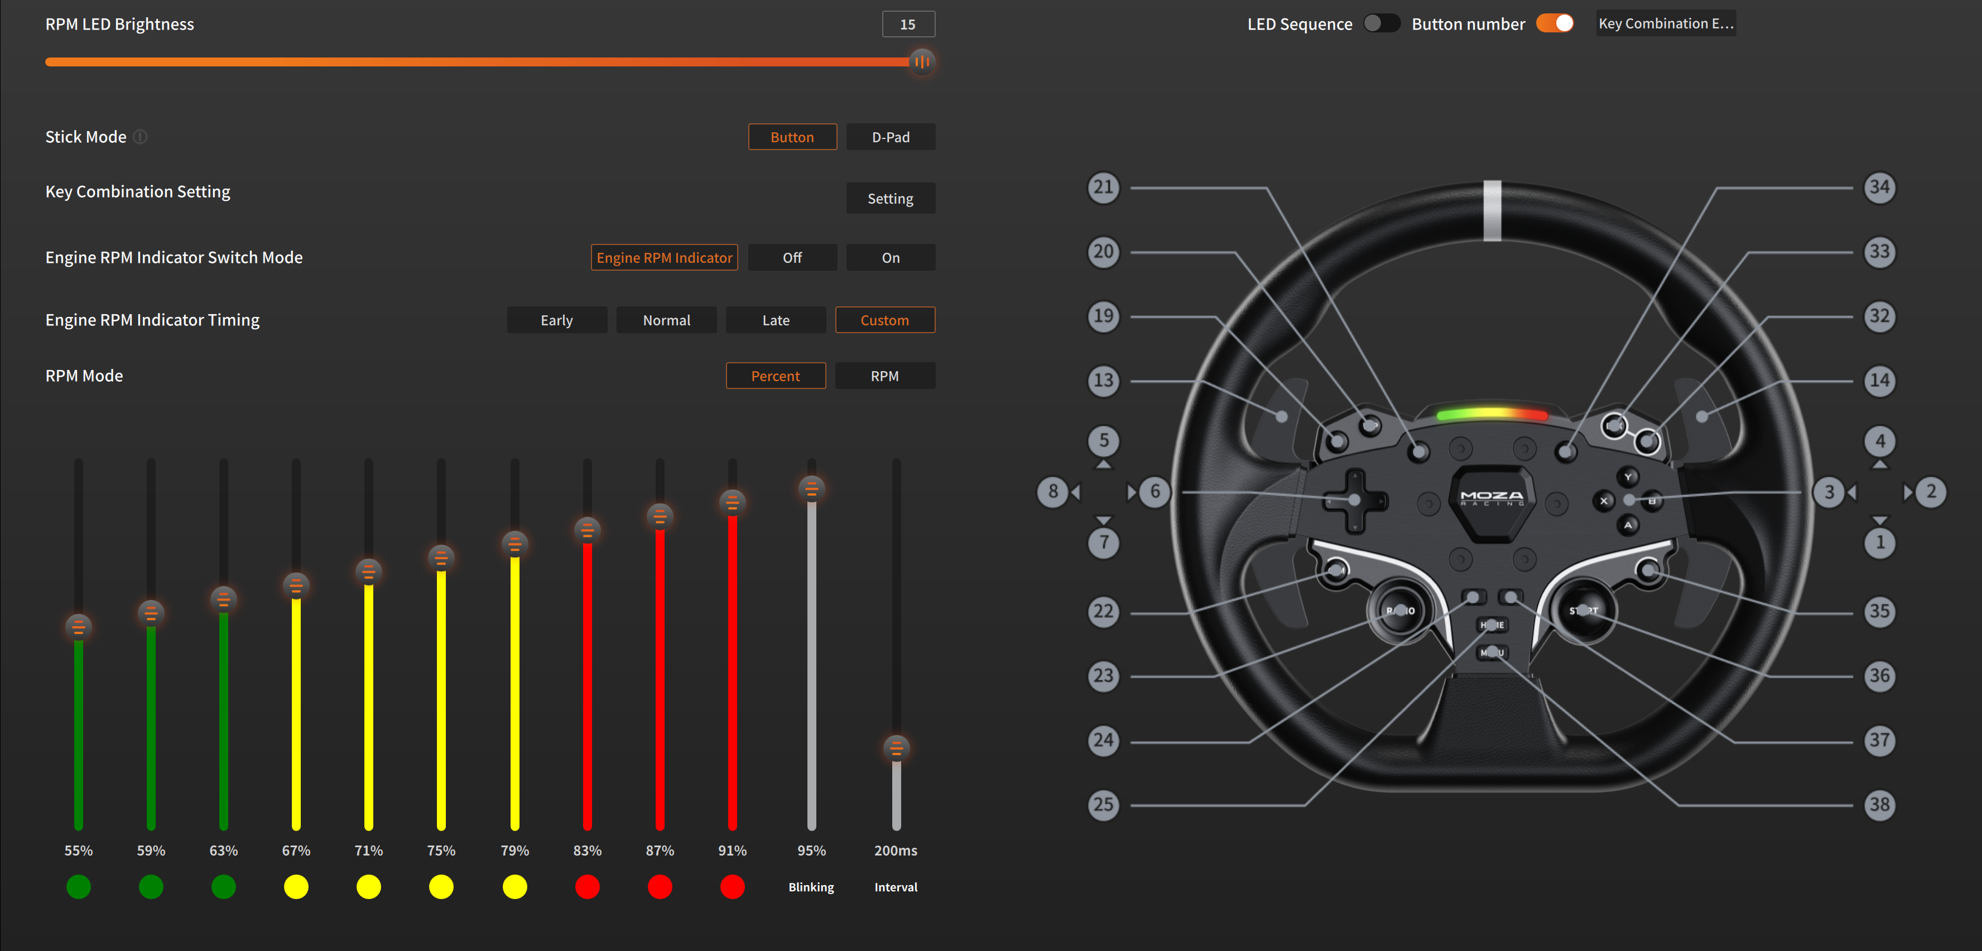Screen dimensions: 1982x951
Task: Click the number 13 paddle marker
Action: point(1103,380)
